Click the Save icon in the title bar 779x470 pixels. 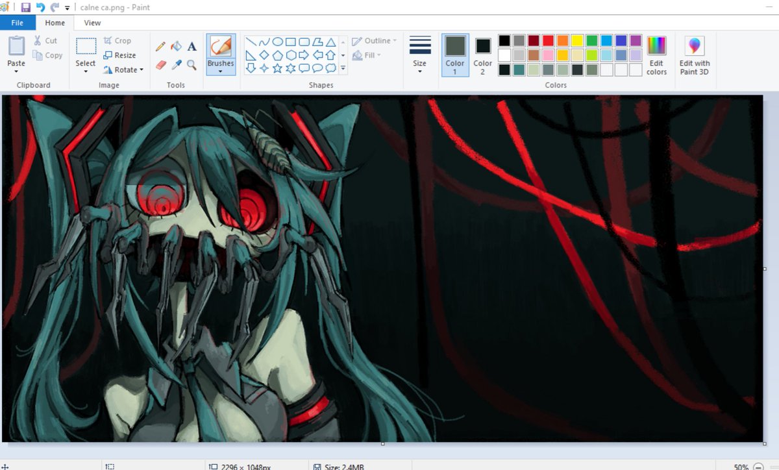26,7
